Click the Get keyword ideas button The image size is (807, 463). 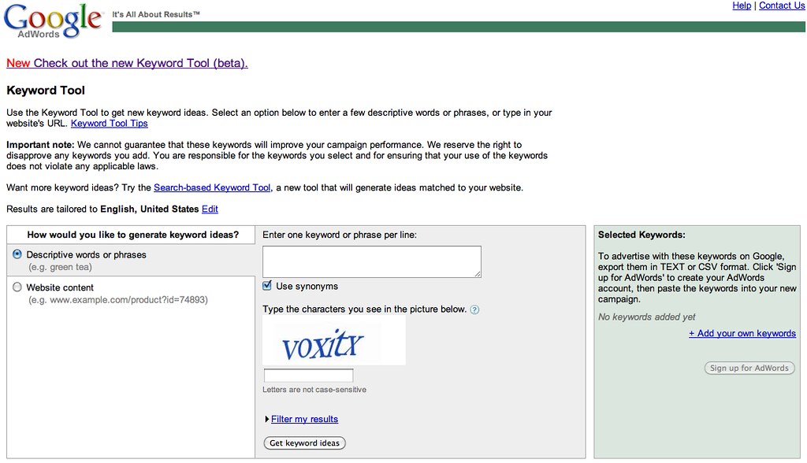pyautogui.click(x=305, y=443)
